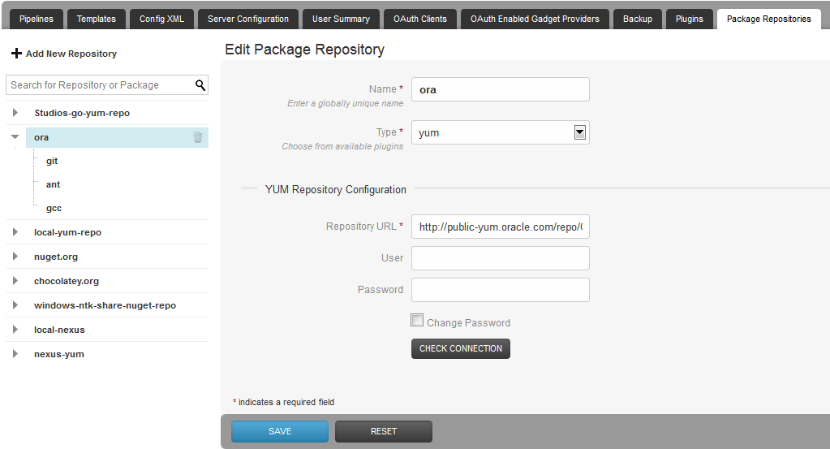The height and width of the screenshot is (449, 830).
Task: Expand the nuget.org repository arrow
Action: click(x=15, y=257)
